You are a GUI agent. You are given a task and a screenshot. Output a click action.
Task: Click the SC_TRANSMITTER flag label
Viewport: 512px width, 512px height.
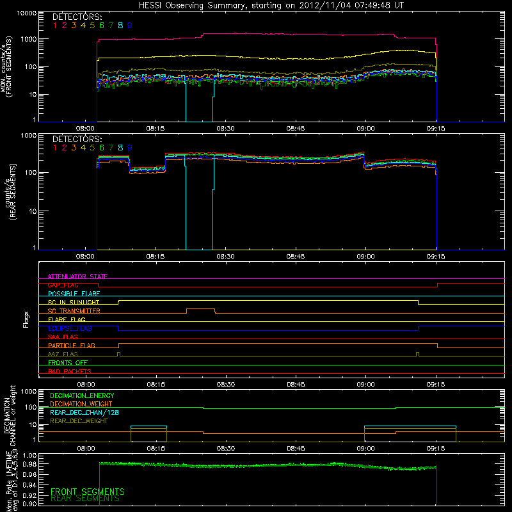pos(74,310)
